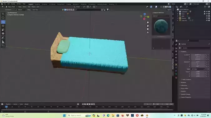Open the Global transform orientation dropdown
211x118 pixels.
[78, 7]
